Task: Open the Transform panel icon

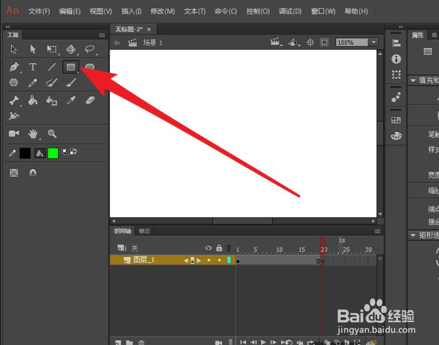Action: click(x=396, y=75)
